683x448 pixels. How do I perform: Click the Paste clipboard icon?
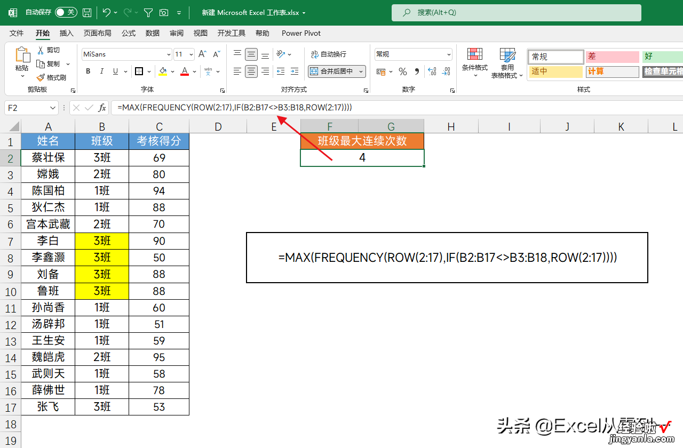22,55
